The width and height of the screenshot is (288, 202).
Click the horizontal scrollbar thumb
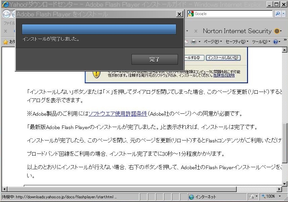click(122, 189)
